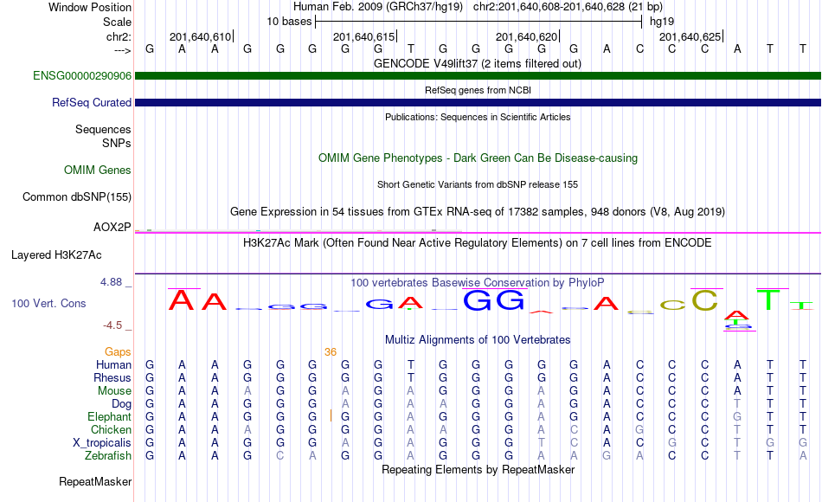This screenshot has height=502, width=822.
Task: Click the 100 Vert. Cons label
Action: tap(48, 303)
